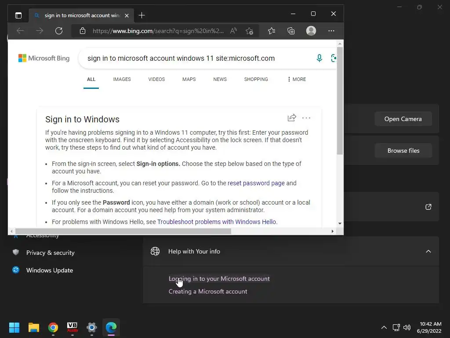Image resolution: width=450 pixels, height=338 pixels.
Task: Click the Edge tab actions menu icon
Action: (x=18, y=15)
